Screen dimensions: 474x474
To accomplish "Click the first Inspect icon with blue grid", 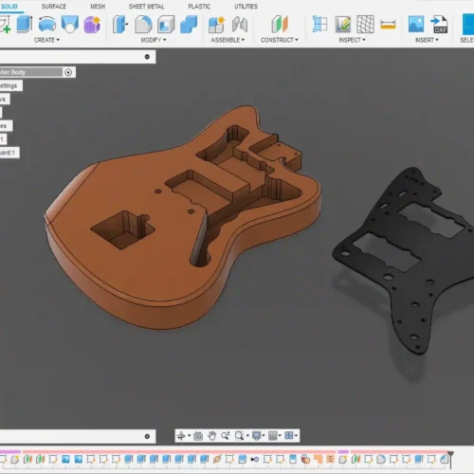I will [x=319, y=24].
